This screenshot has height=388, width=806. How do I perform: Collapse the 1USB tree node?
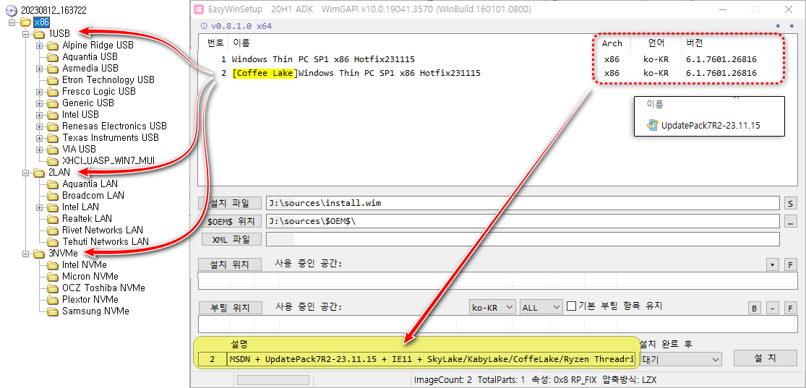pos(26,34)
